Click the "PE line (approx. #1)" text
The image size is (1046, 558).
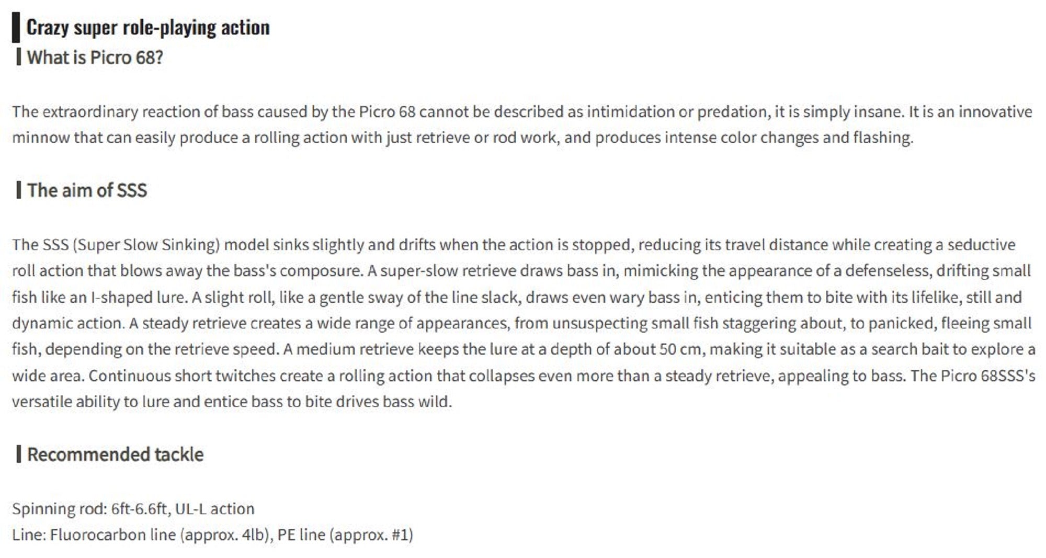tap(345, 535)
